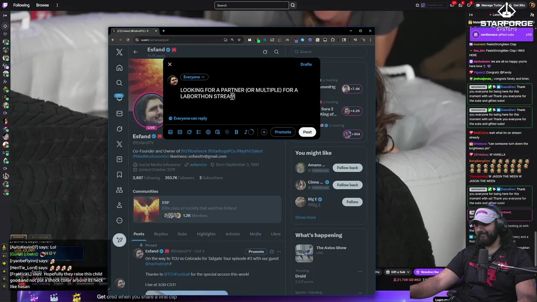
Task: Change the 'Everyone can reply' setting
Action: point(188,118)
